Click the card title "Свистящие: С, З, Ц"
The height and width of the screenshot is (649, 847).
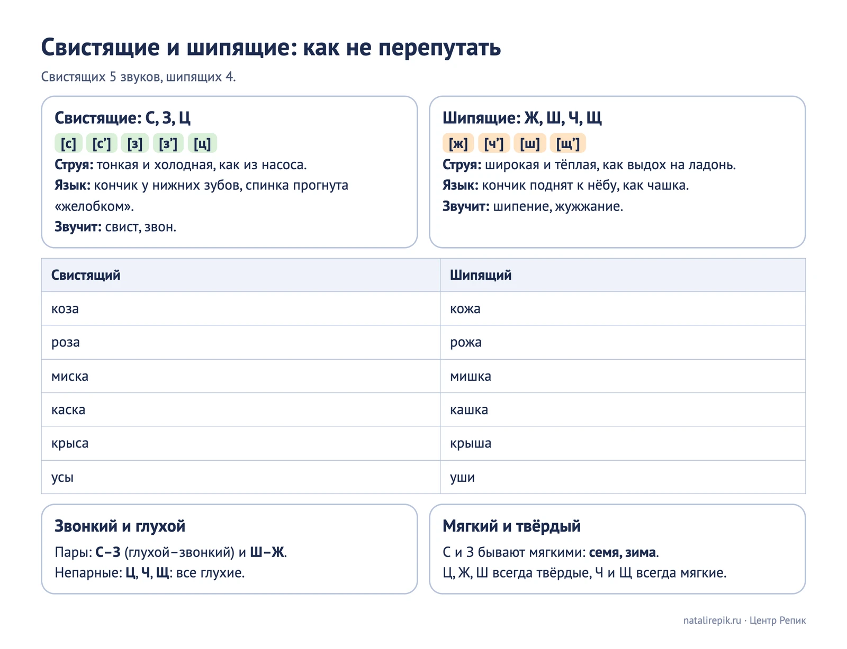coord(122,118)
